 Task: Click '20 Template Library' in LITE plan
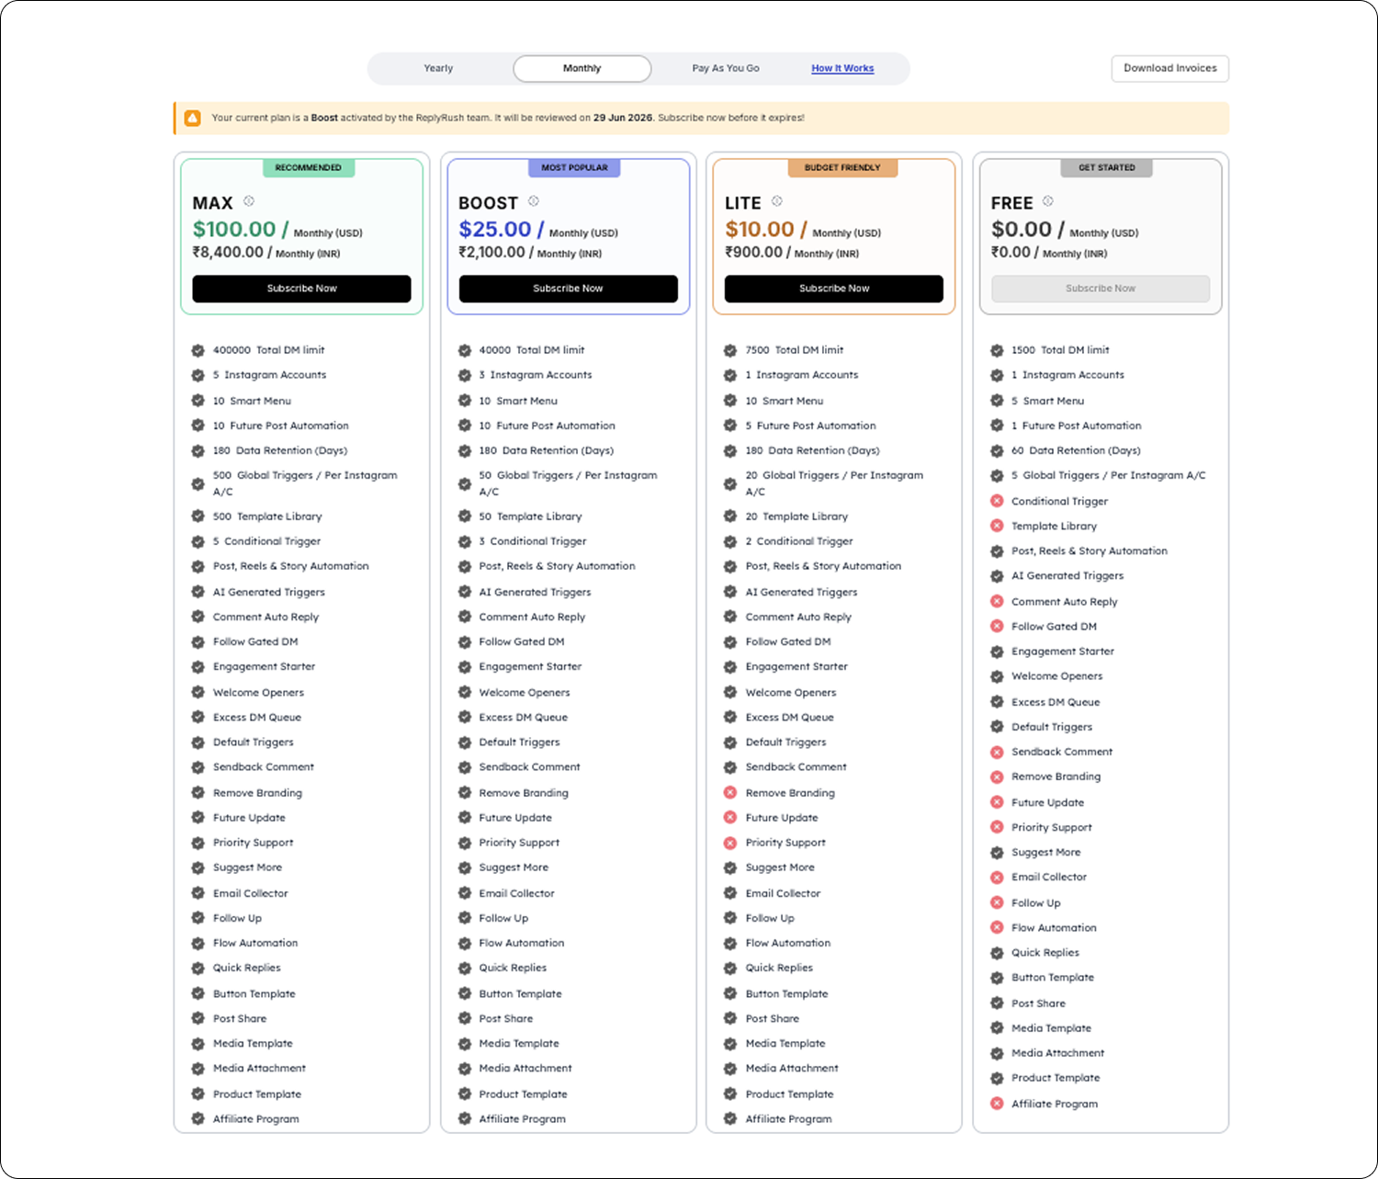click(x=796, y=516)
